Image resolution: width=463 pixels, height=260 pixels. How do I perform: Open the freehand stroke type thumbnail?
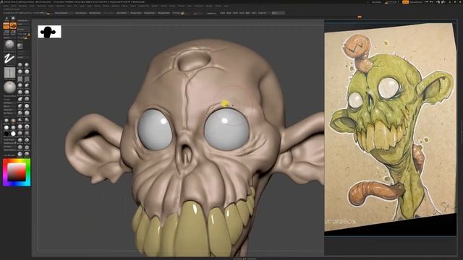9,59
